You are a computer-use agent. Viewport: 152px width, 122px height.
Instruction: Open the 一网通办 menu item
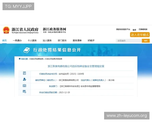coord(17,40)
